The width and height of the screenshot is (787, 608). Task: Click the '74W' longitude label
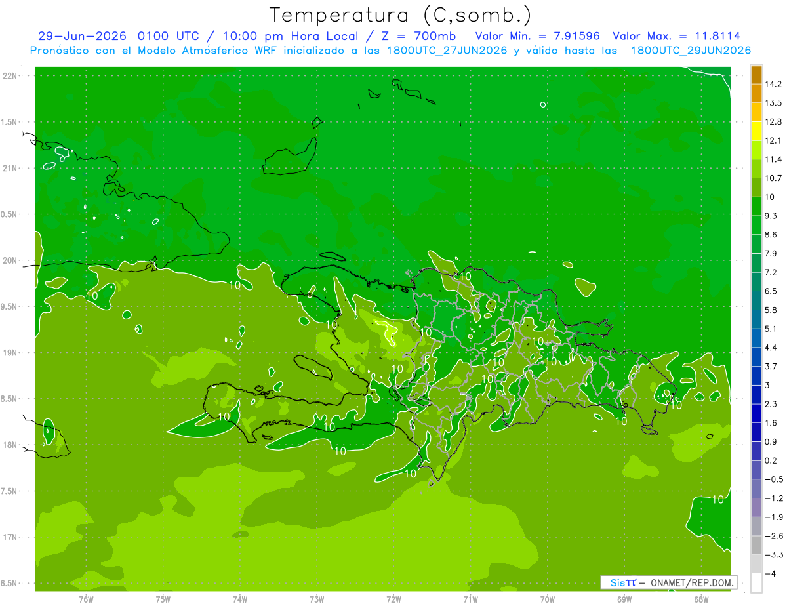click(x=240, y=599)
